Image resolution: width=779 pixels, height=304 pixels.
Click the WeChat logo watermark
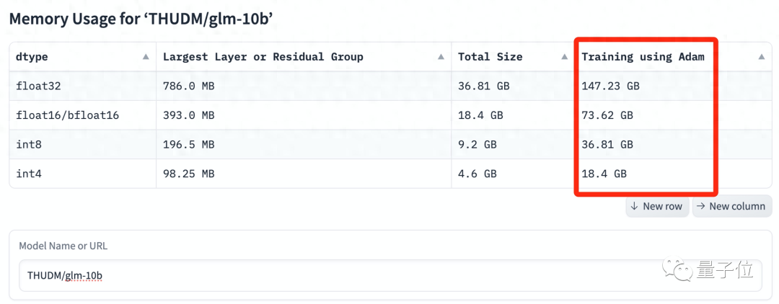(679, 269)
